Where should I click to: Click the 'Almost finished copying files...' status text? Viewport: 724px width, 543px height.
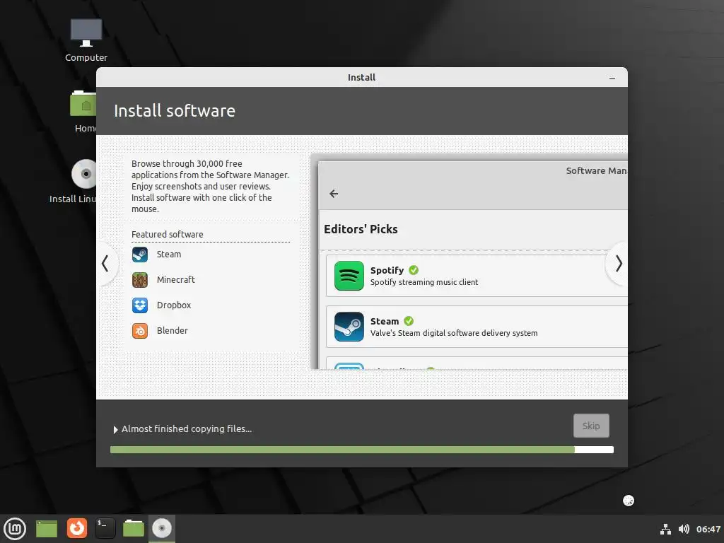[187, 429]
